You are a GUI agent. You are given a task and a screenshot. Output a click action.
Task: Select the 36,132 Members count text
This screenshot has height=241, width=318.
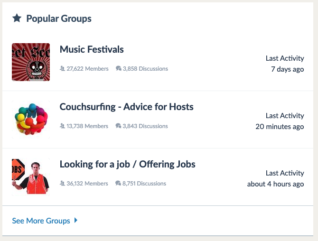[87, 184]
